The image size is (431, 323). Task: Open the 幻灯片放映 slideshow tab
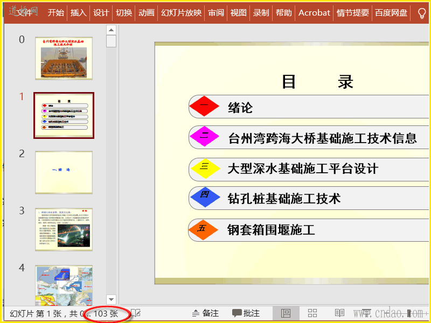[182, 12]
